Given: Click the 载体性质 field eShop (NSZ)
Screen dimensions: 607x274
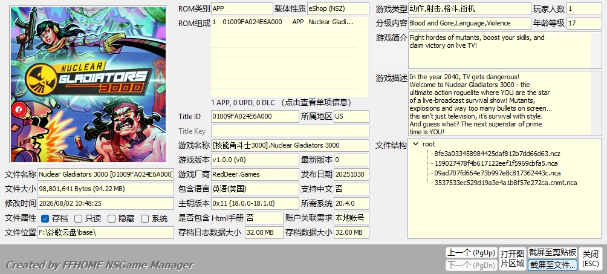Looking at the screenshot, I should pos(338,8).
